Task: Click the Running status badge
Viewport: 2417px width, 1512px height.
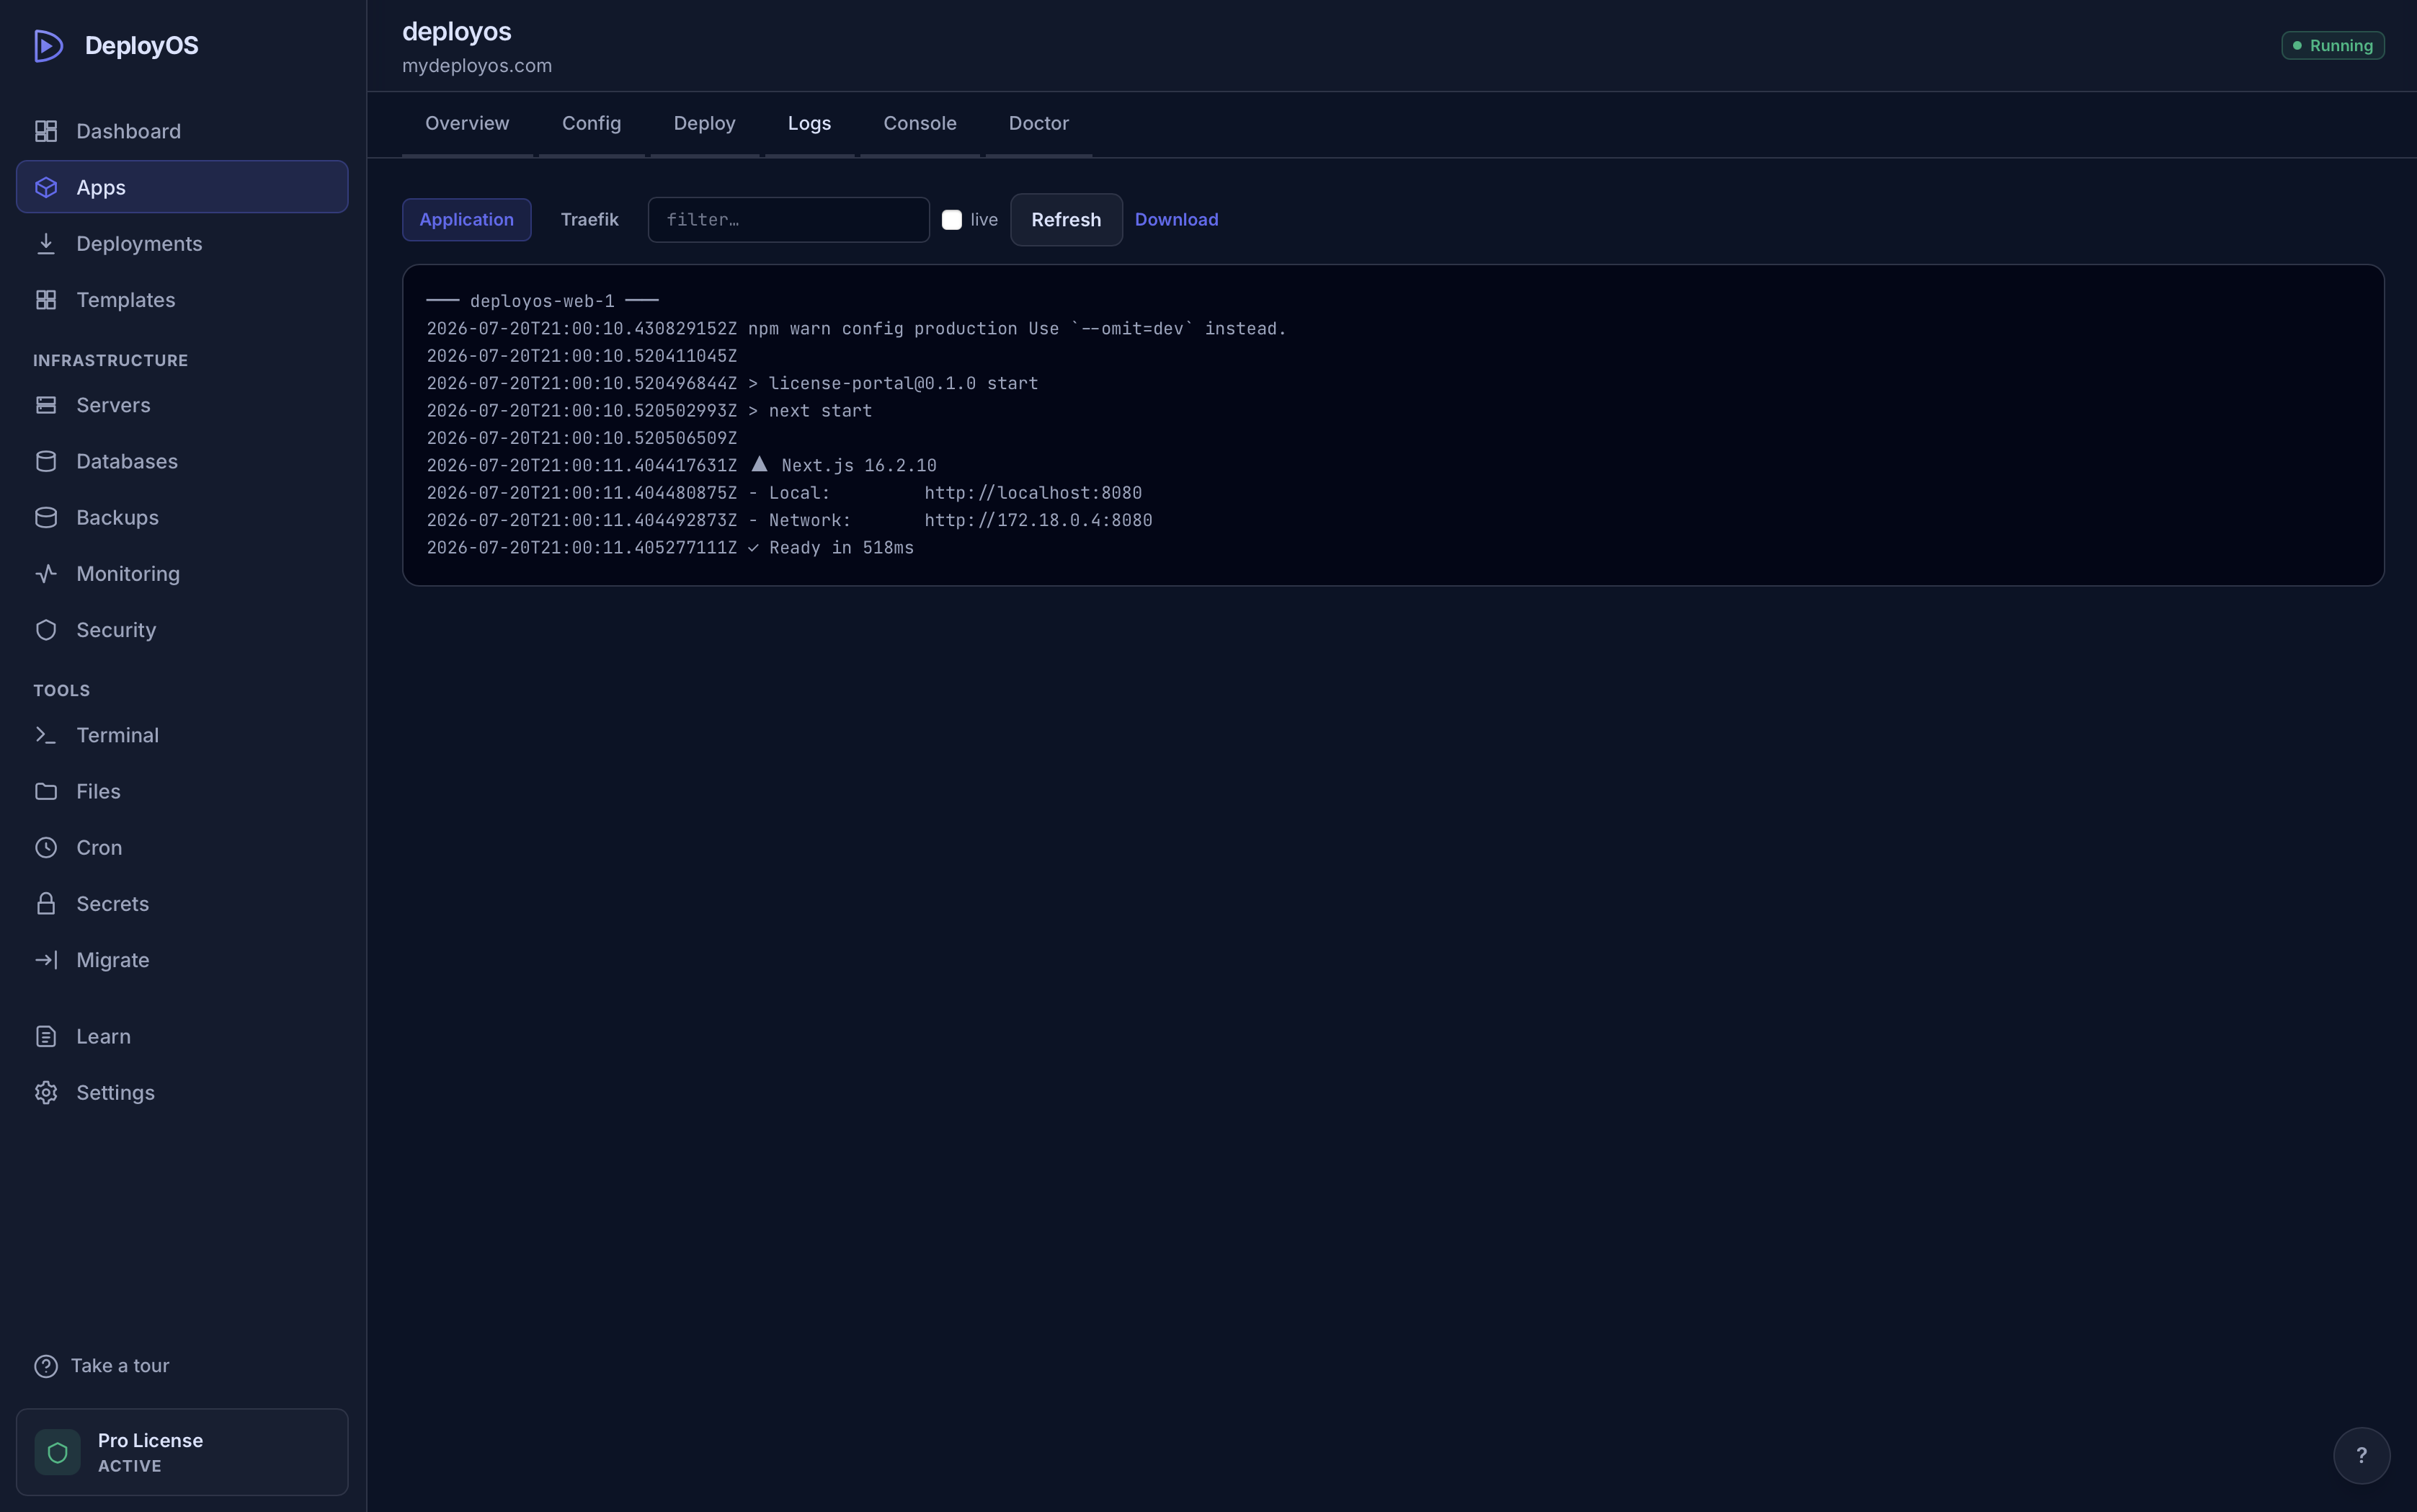Action: tap(2332, 46)
